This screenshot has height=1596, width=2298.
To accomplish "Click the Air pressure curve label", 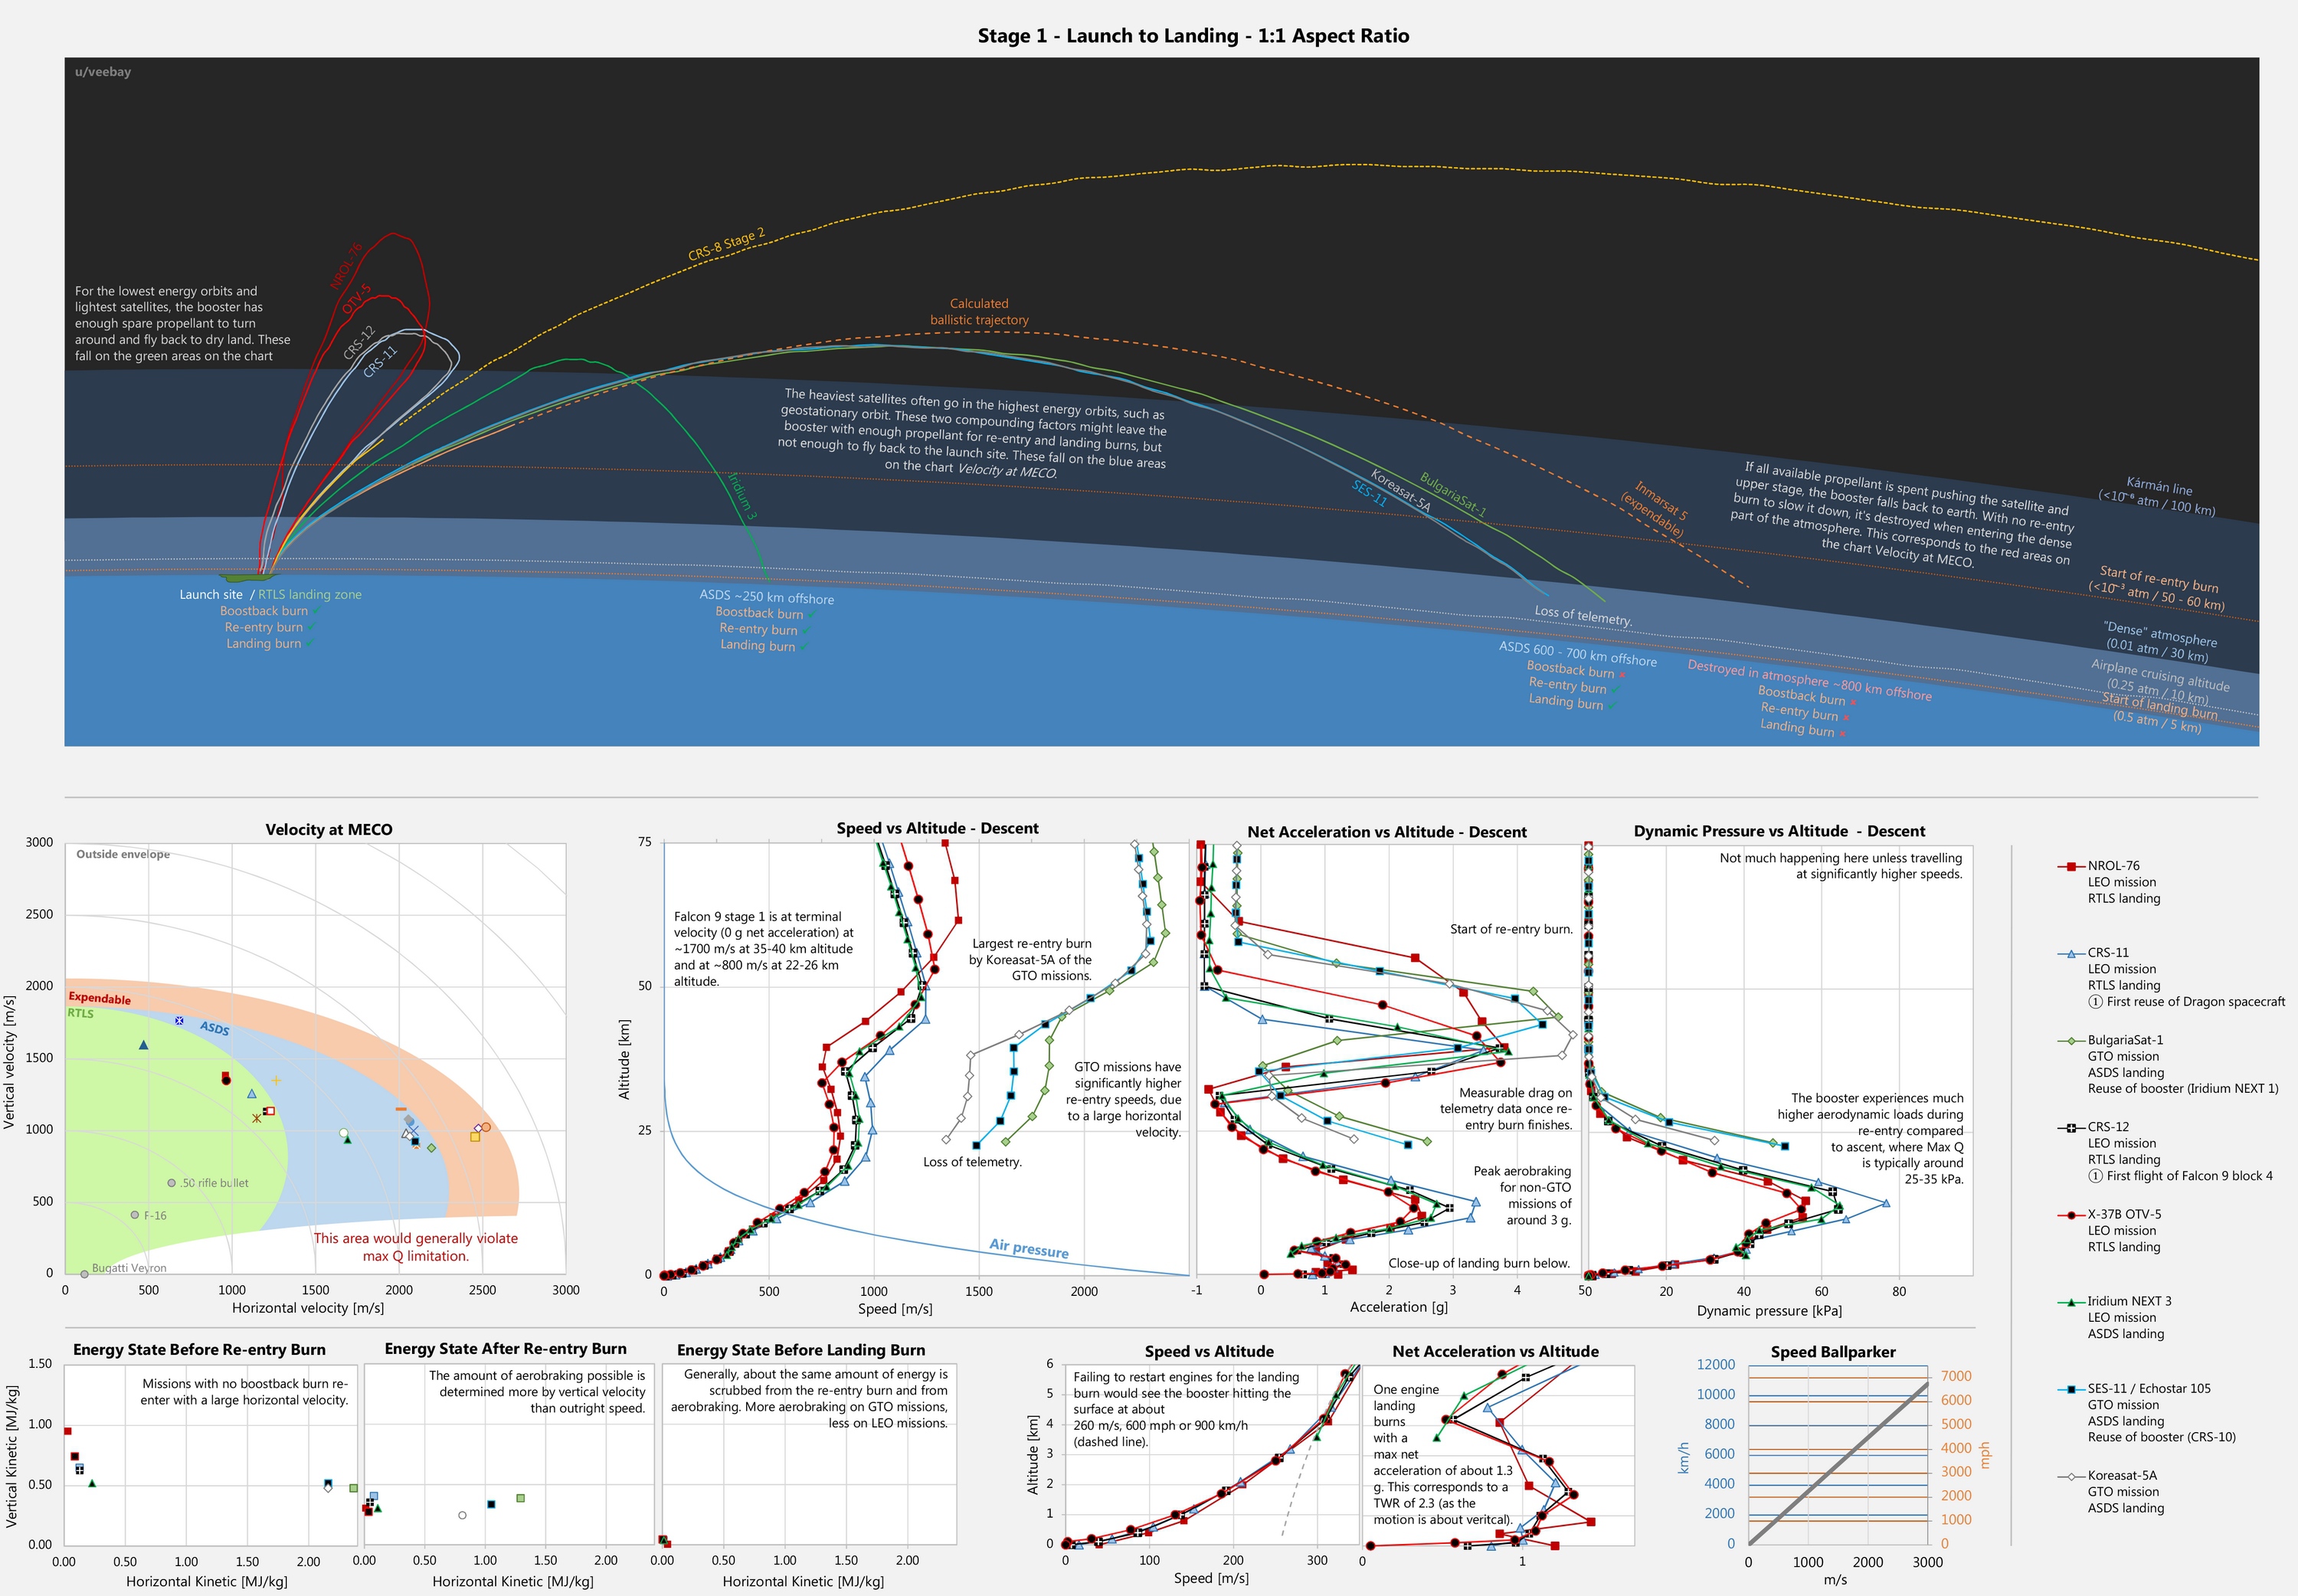I will click(1028, 1248).
